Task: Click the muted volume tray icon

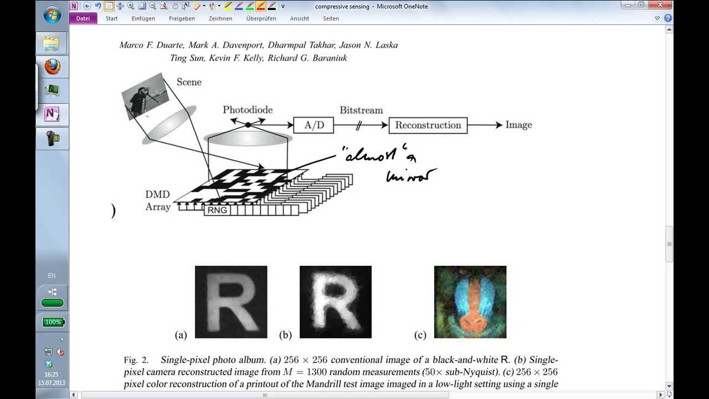Action: [x=60, y=352]
